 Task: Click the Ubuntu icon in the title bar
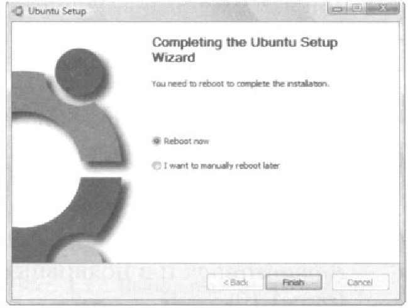18,11
